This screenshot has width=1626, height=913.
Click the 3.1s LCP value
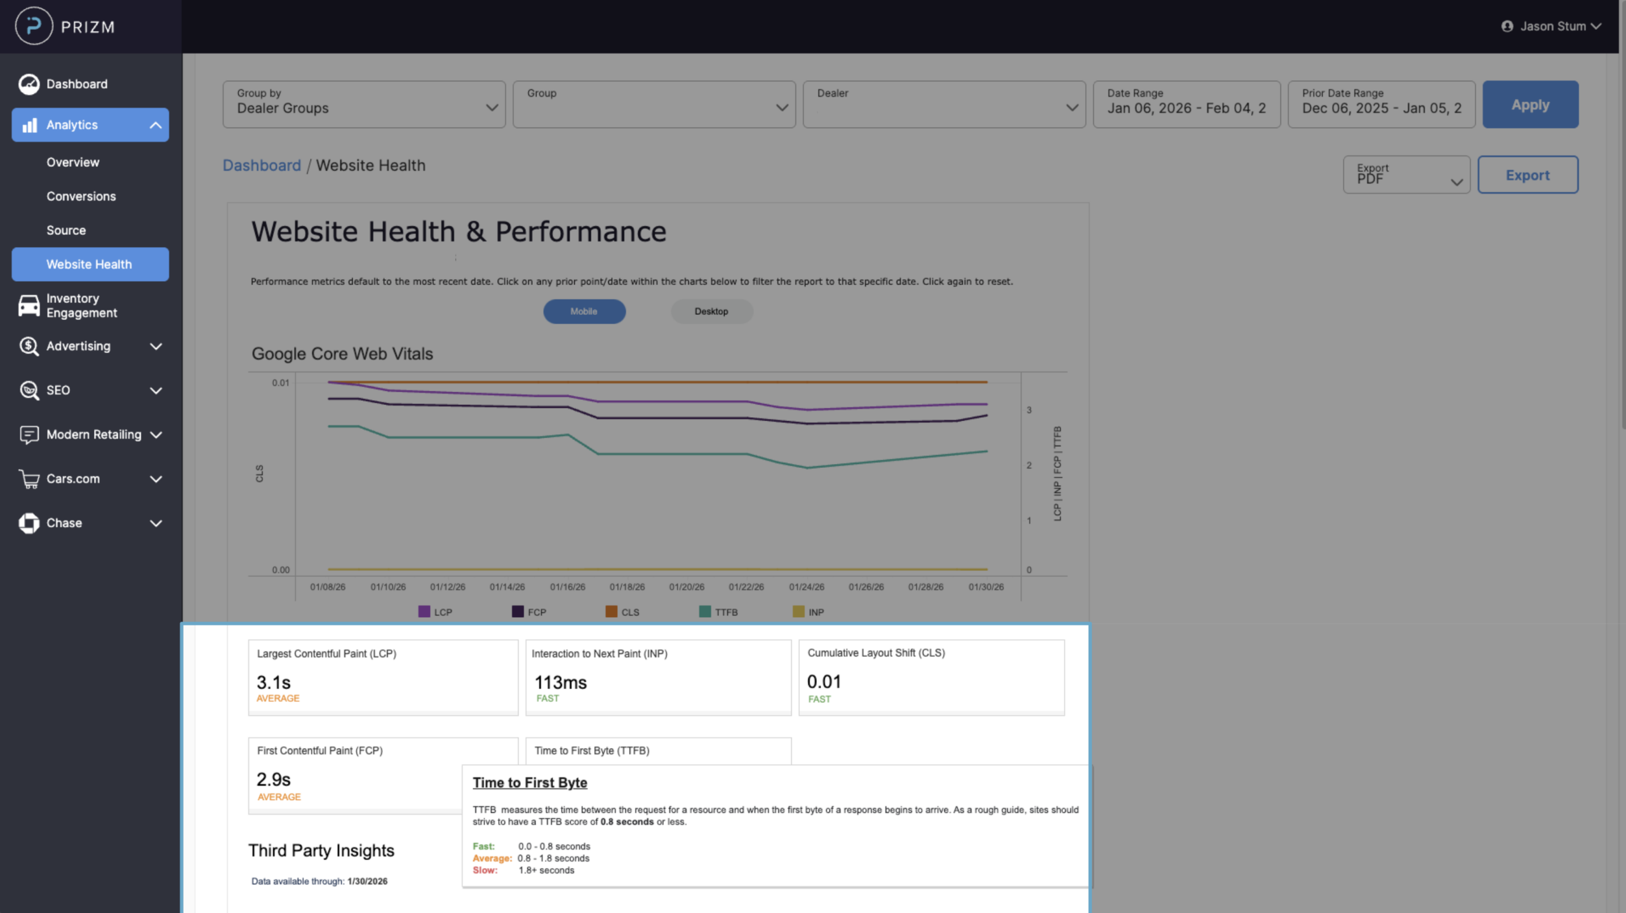(274, 683)
